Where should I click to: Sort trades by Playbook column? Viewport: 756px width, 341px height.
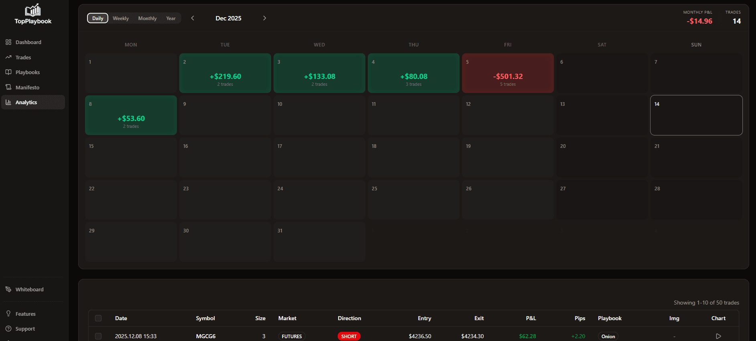tap(610, 318)
